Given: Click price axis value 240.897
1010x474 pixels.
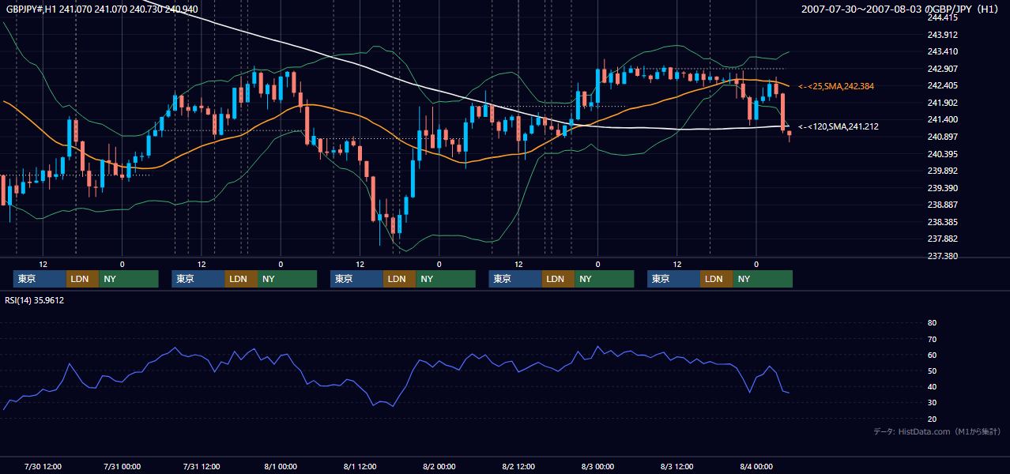Looking at the screenshot, I should pos(942,137).
